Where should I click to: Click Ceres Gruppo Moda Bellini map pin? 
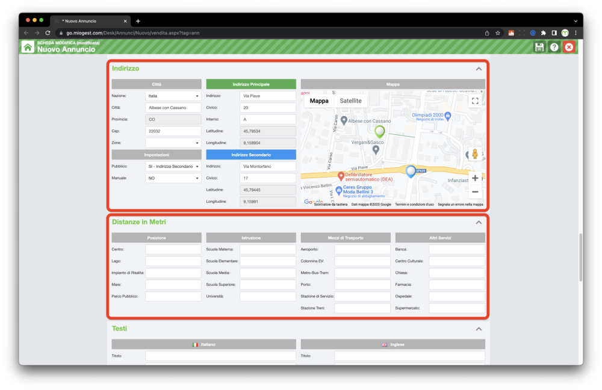(x=338, y=190)
